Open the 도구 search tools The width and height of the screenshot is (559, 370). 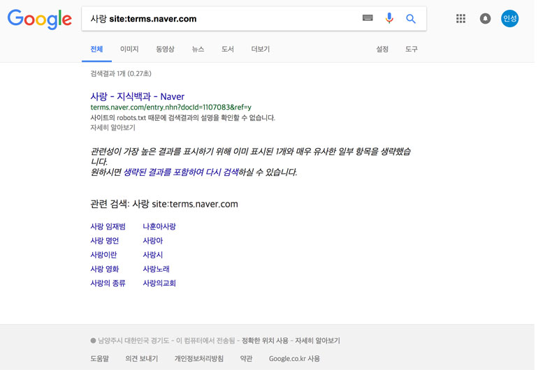pos(411,49)
